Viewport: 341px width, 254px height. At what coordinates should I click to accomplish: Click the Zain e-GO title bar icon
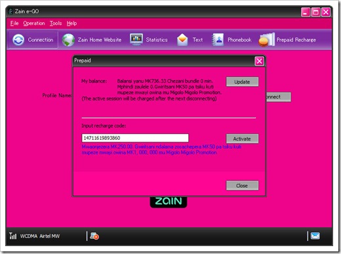[x=10, y=11]
